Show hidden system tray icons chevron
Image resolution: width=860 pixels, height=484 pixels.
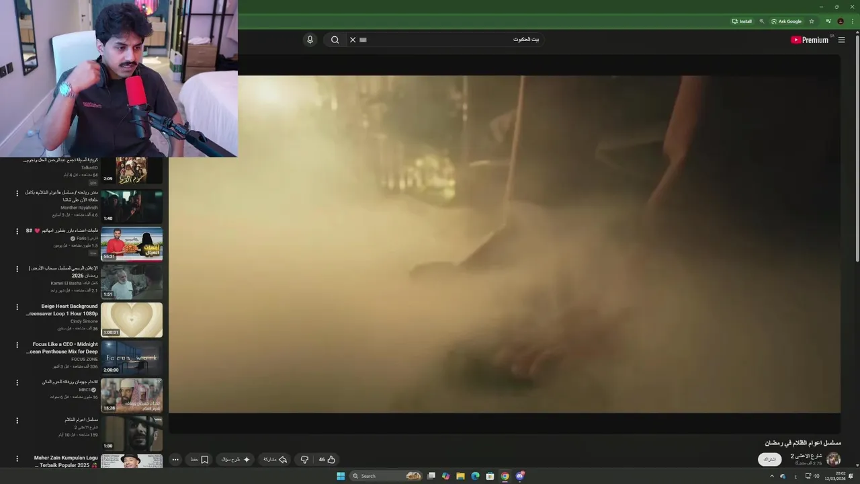point(771,476)
